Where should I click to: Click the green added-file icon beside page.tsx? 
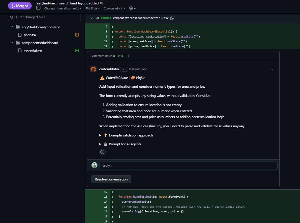pyautogui.click(x=77, y=35)
